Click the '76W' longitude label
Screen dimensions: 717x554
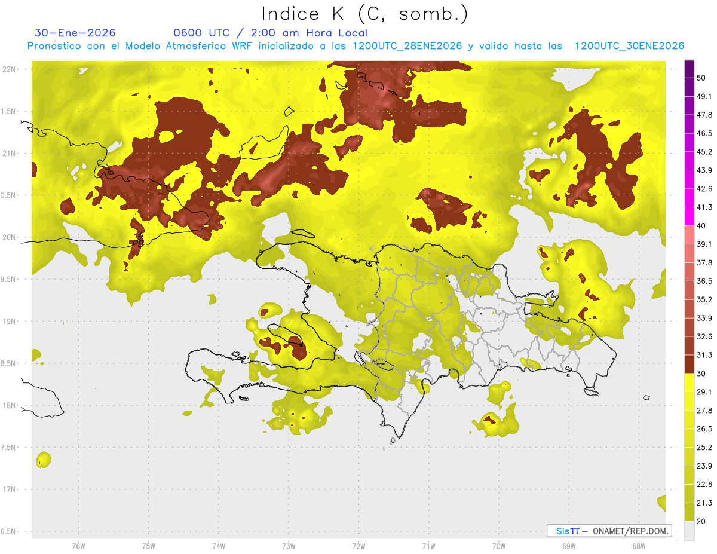point(78,546)
